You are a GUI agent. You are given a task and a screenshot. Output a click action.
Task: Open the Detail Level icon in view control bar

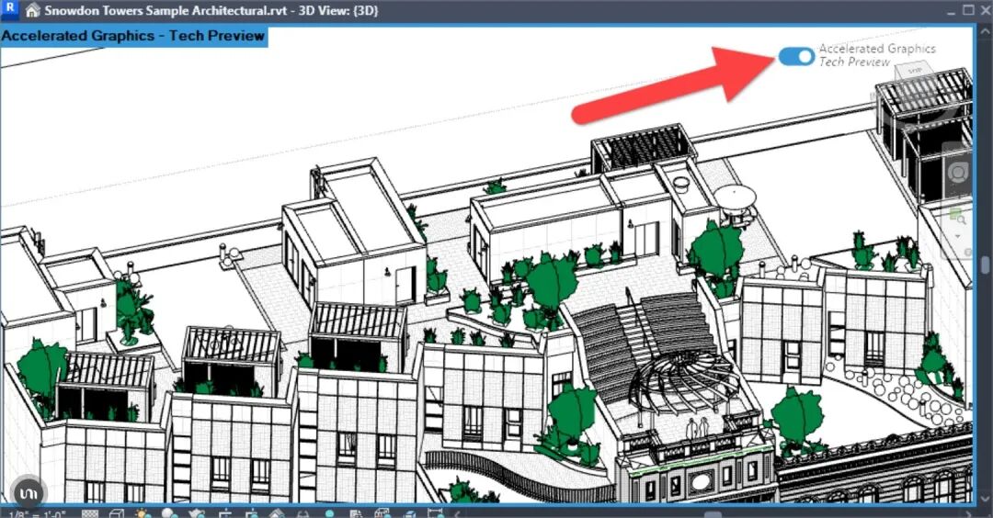click(91, 514)
